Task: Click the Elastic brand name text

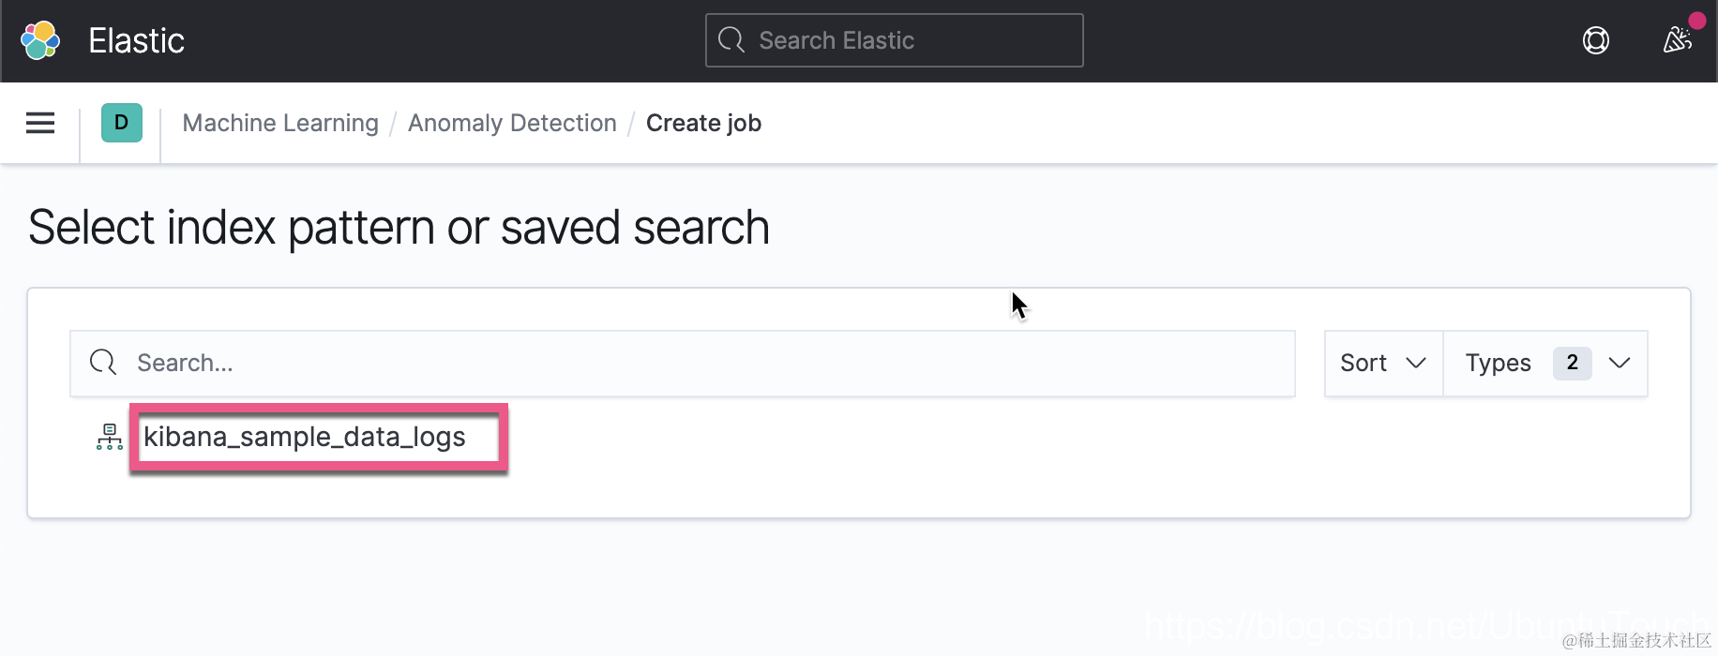Action: (137, 40)
